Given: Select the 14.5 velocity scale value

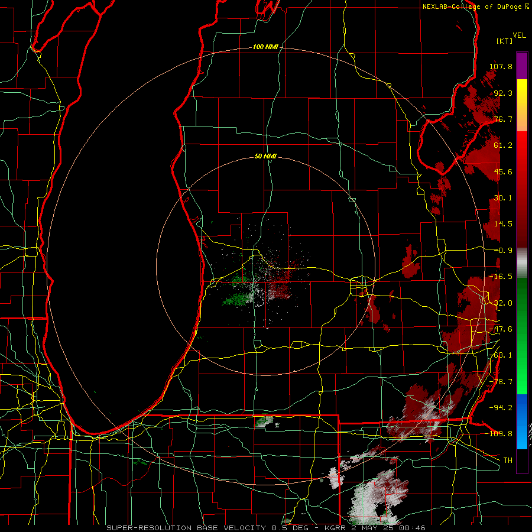Looking at the screenshot, I should [x=503, y=224].
